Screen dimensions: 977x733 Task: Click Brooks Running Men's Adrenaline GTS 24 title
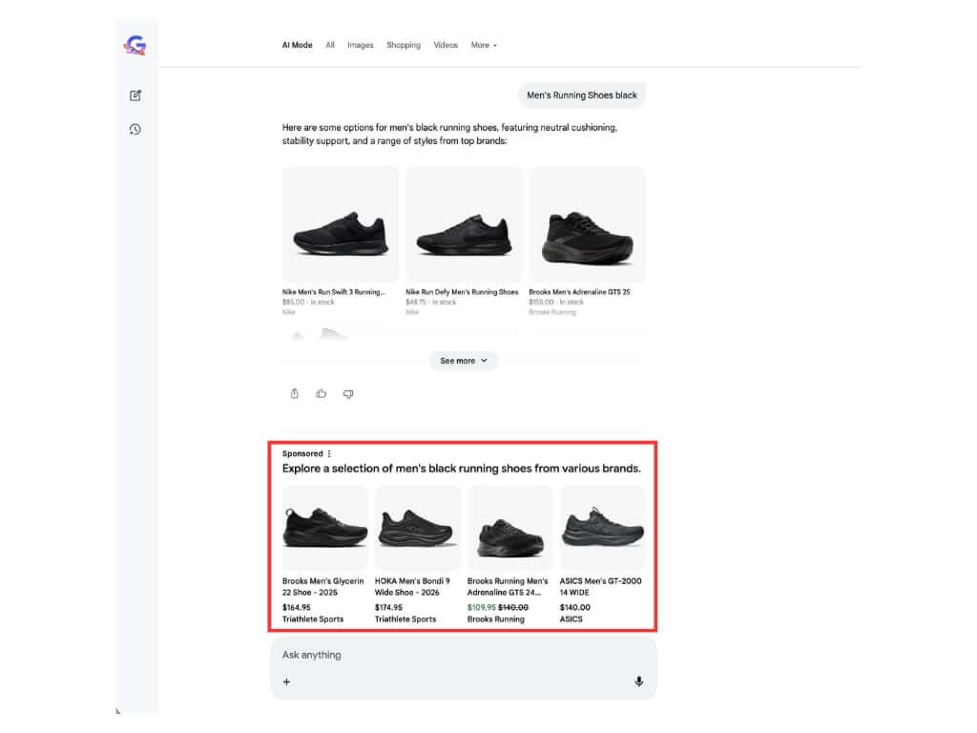tap(508, 587)
